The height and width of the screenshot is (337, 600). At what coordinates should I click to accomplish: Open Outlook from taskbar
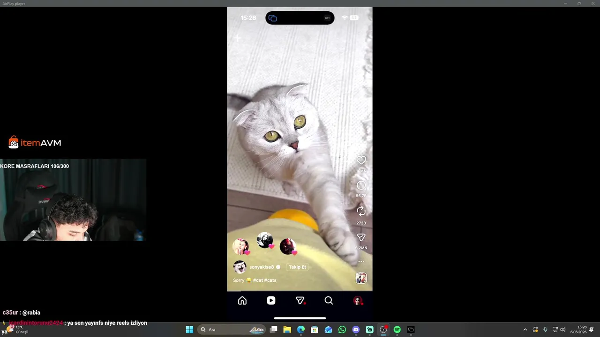point(328,330)
